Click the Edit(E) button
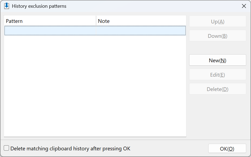Image resolution: width=251 pixels, height=157 pixels. pyautogui.click(x=218, y=75)
